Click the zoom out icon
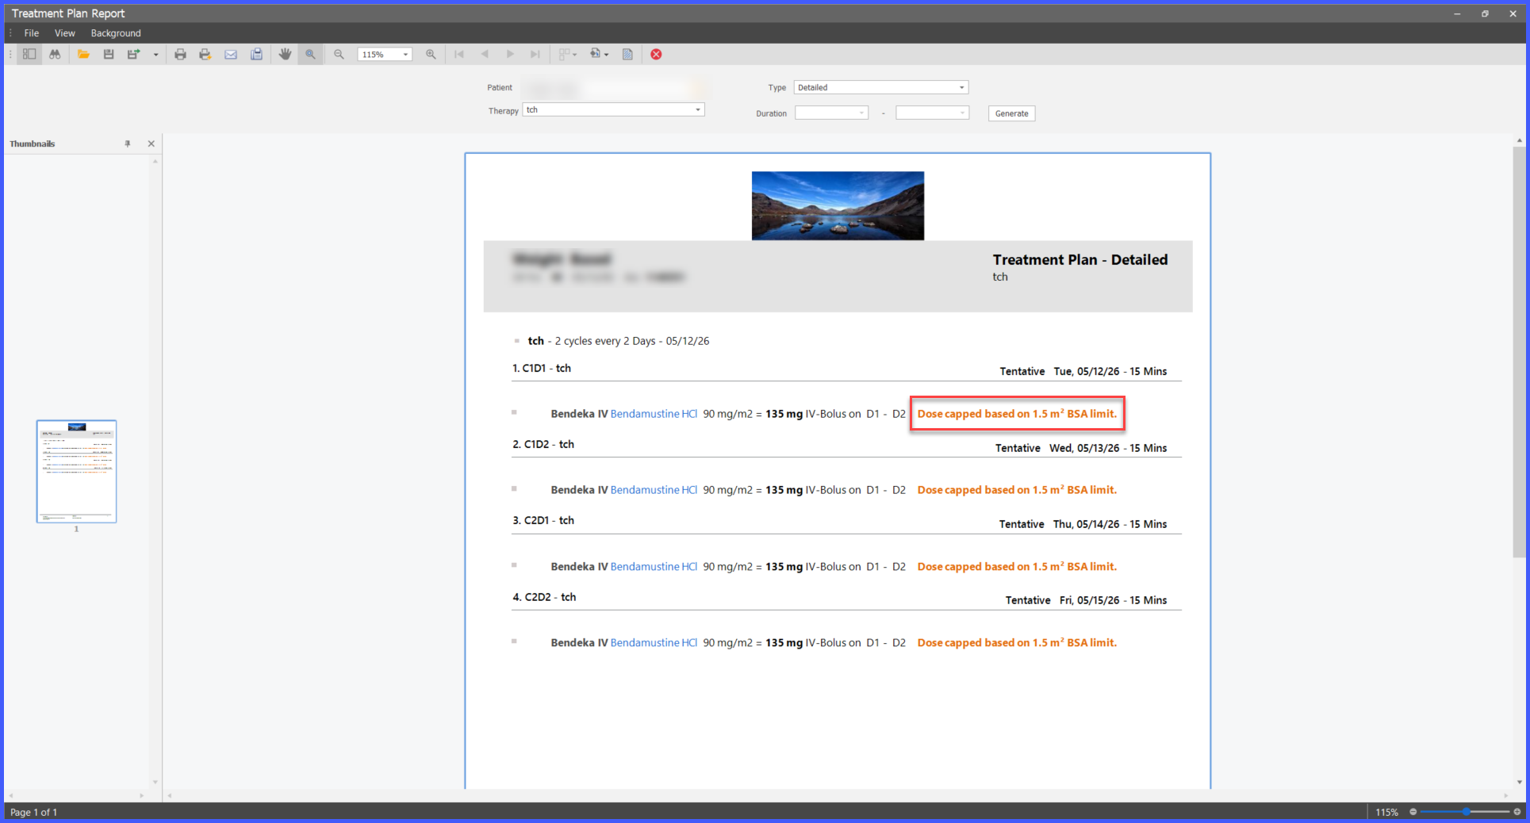Viewport: 1530px width, 823px height. [339, 54]
